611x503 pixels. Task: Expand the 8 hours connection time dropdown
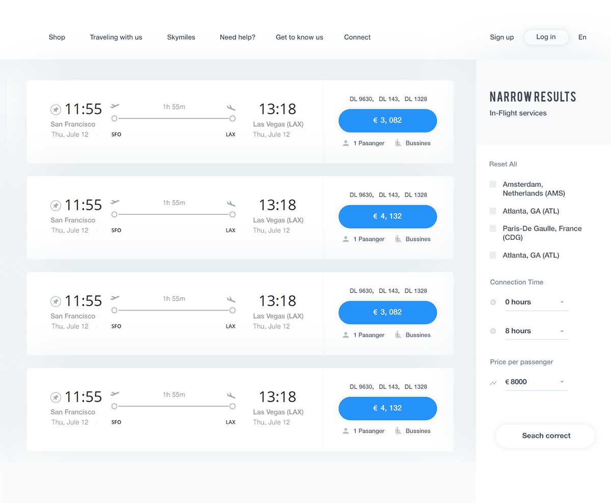(536, 331)
